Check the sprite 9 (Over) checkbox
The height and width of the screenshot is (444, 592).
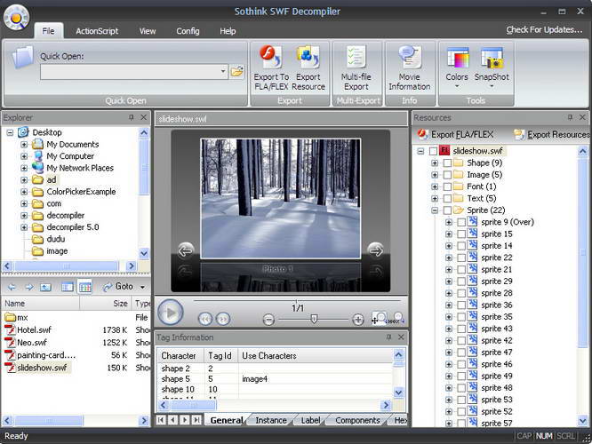coord(461,222)
